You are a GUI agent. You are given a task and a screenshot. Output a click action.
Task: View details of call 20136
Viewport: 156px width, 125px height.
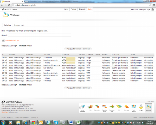[x=148, y=68]
